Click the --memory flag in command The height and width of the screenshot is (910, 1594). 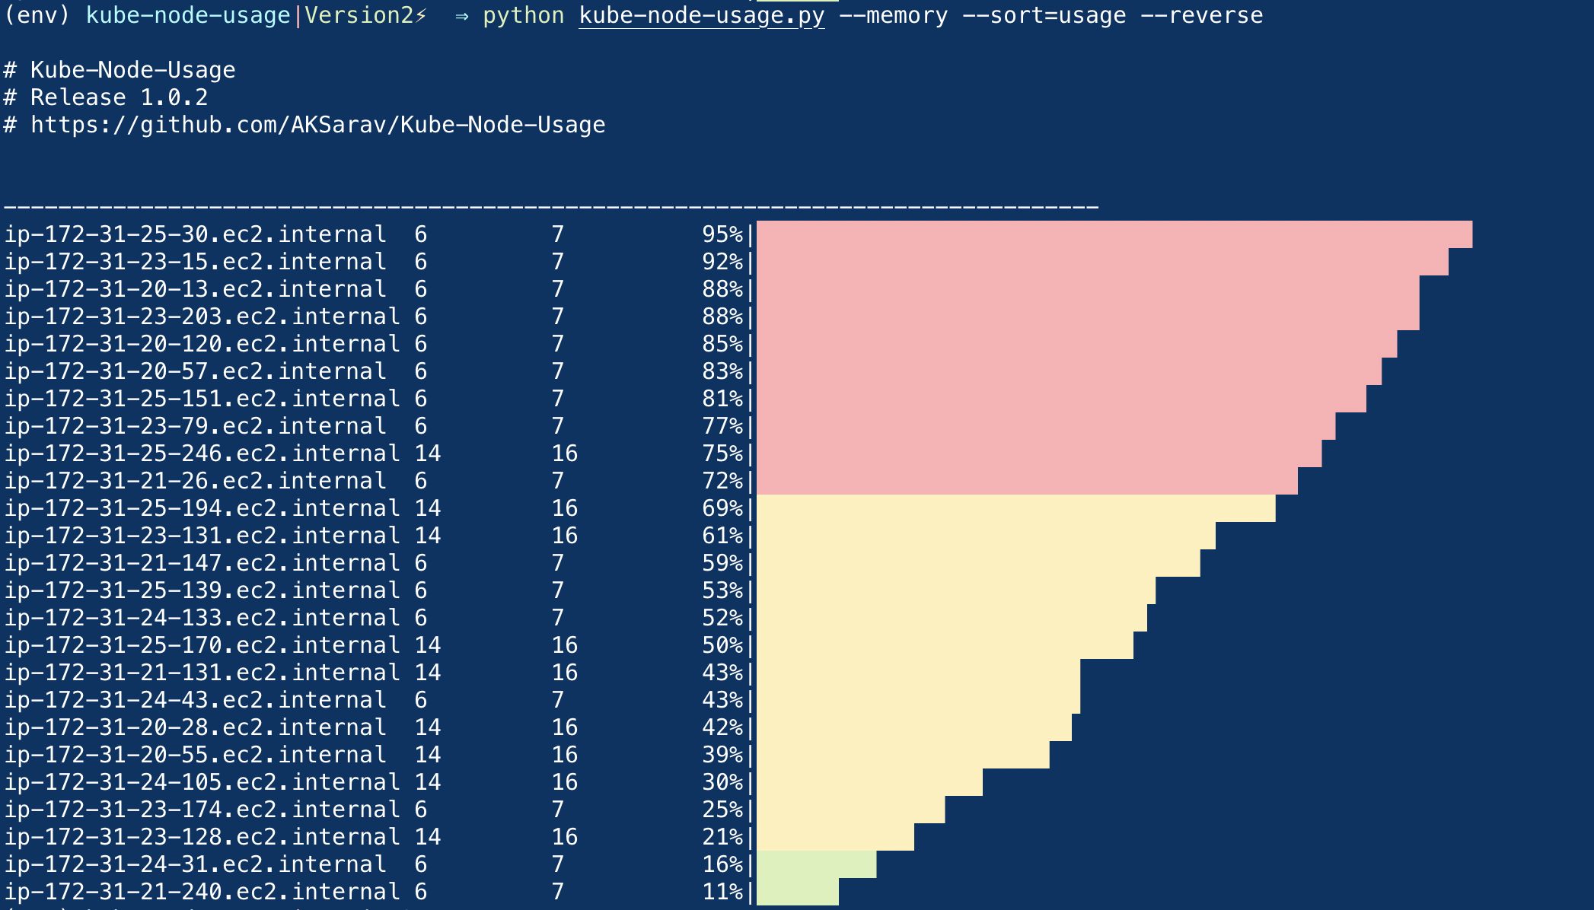pos(893,15)
